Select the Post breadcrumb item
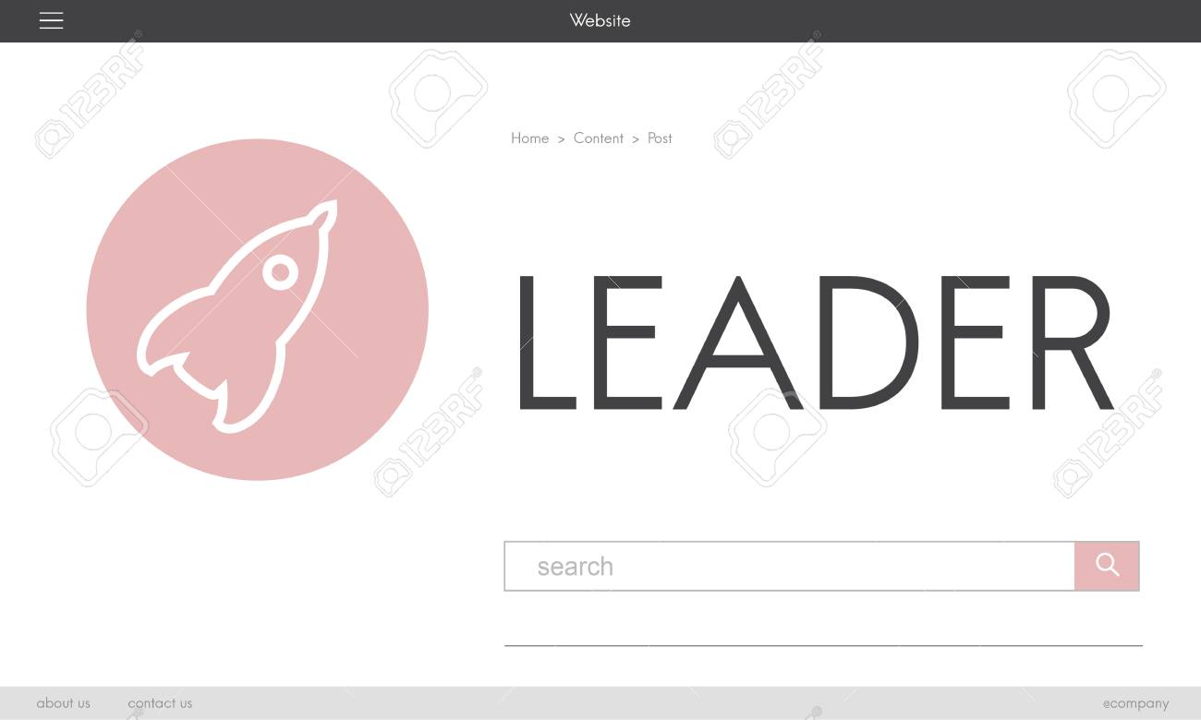Screen dimensions: 1201x720 [x=660, y=138]
